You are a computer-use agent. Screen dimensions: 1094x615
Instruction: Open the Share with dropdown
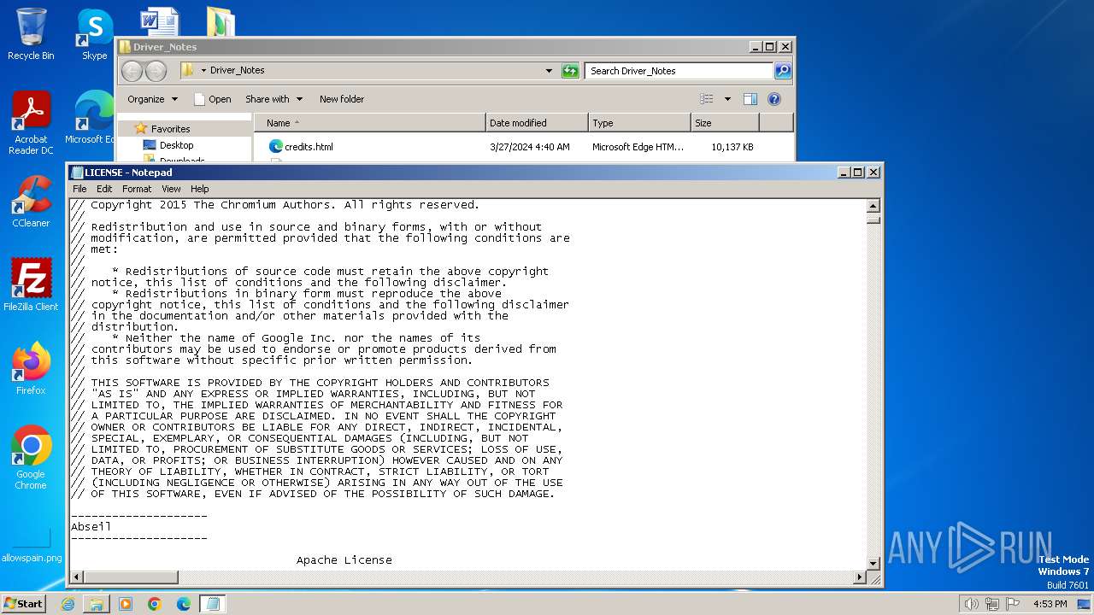[273, 99]
